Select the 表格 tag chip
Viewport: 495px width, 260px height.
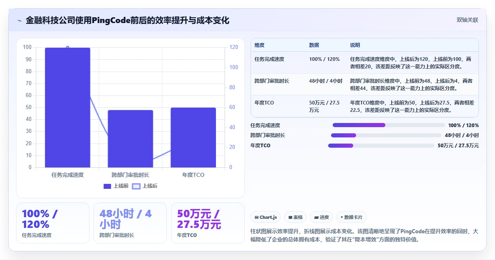pos(296,217)
